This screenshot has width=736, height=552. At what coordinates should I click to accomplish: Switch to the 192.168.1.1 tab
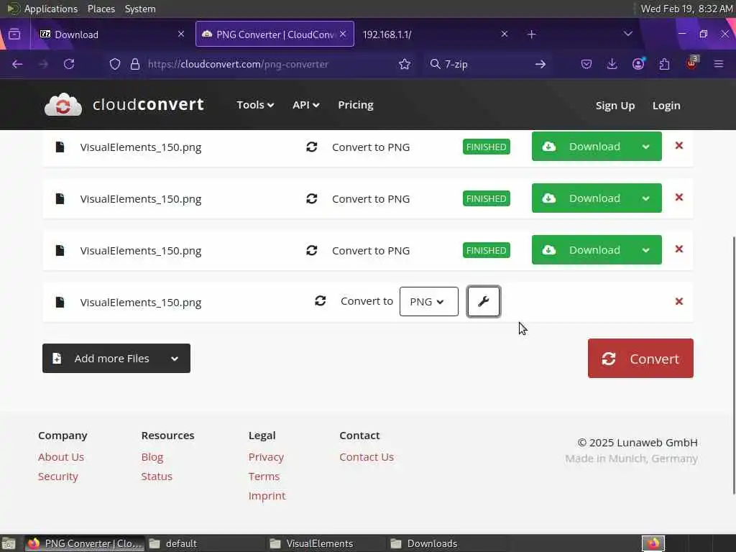click(x=434, y=34)
